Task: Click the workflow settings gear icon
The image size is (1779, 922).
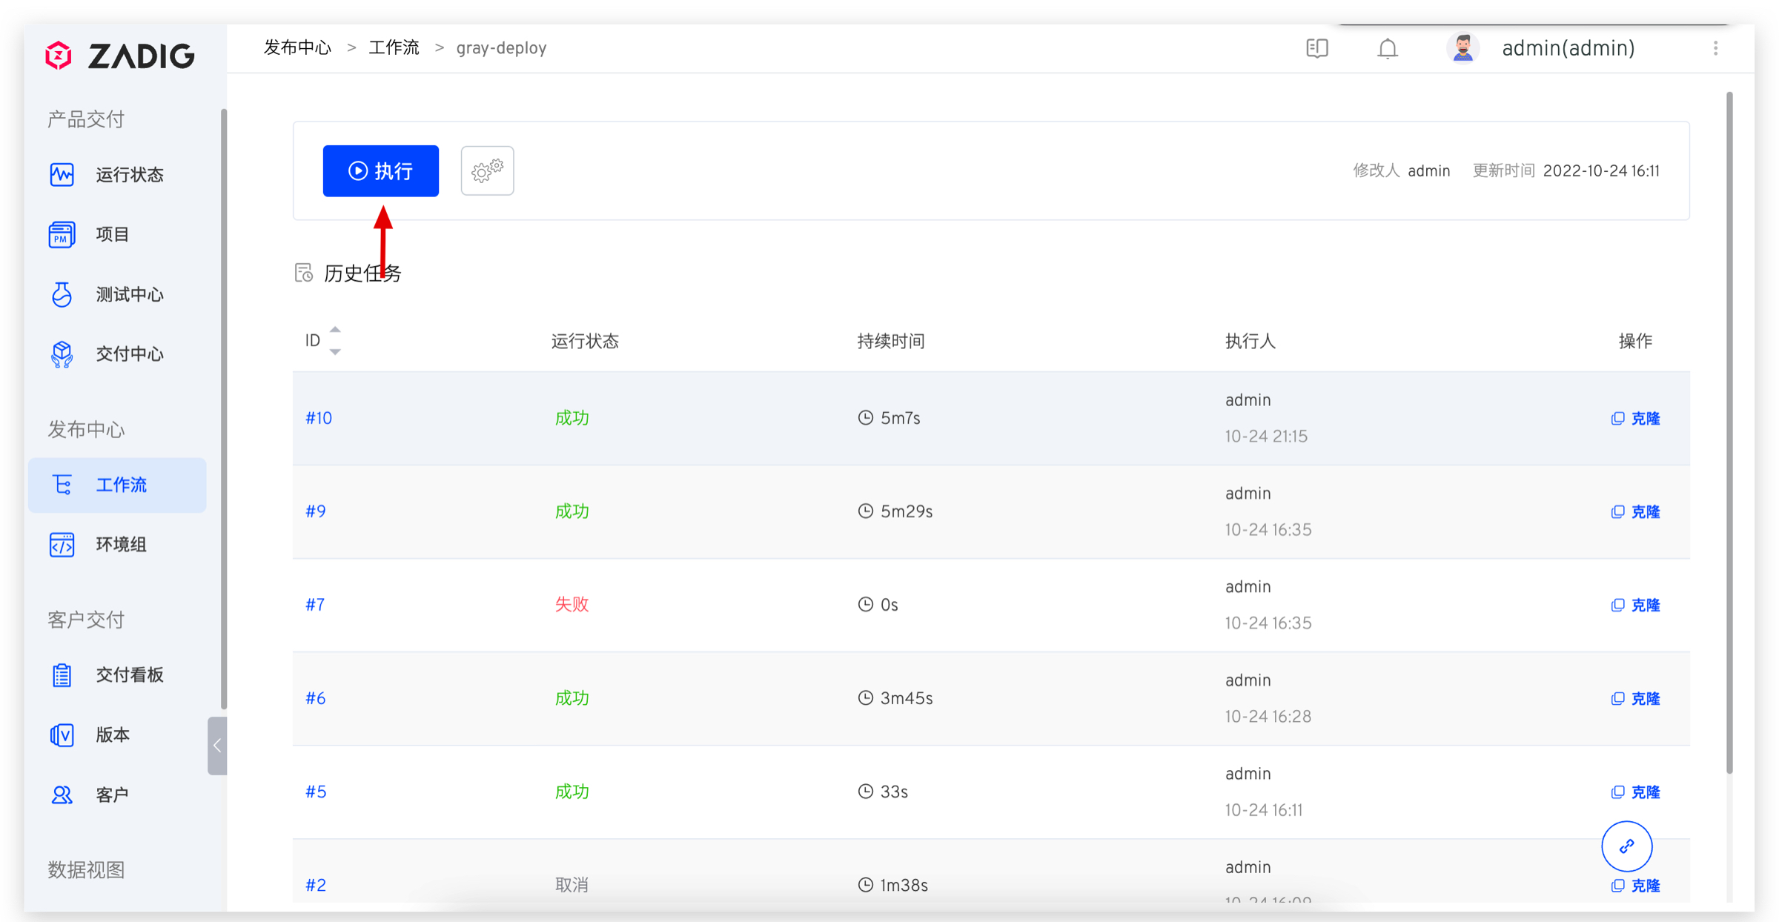Action: (487, 171)
